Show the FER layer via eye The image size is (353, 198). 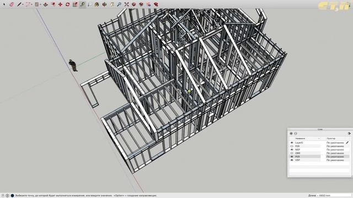292,146
